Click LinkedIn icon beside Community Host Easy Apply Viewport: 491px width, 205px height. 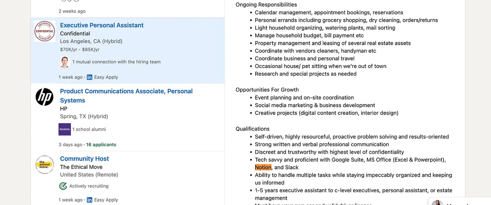[90, 200]
